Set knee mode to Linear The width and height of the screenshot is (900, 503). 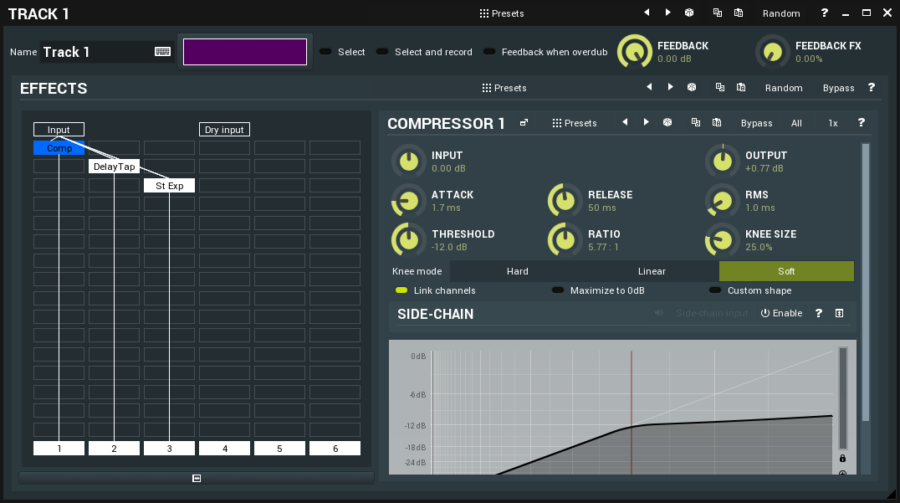click(652, 271)
